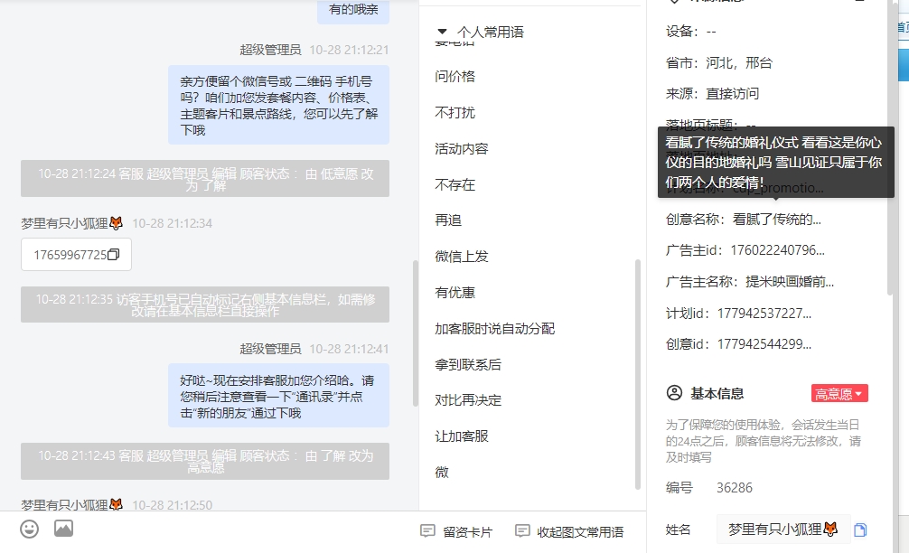
Task: Select the 拿到联系后 quick phrase
Action: pyautogui.click(x=468, y=365)
